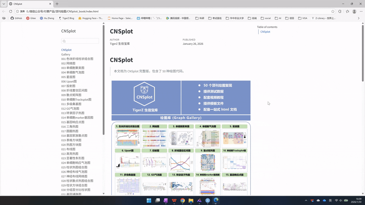
Task: Open the 前端 bookmark folder
Action: tap(252, 18)
